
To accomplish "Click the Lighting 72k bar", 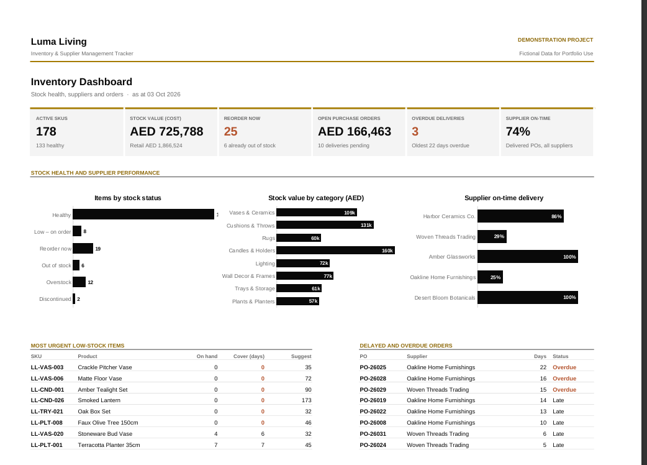I will (303, 263).
